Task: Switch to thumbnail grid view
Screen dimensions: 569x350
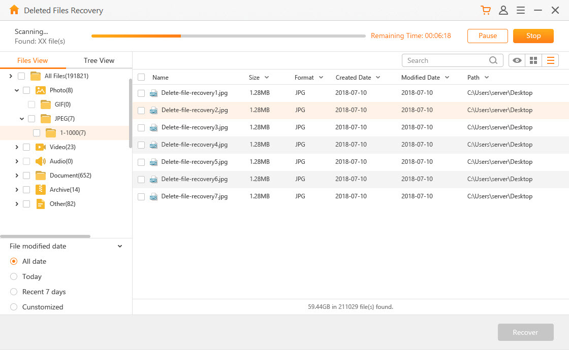Action: pos(533,60)
